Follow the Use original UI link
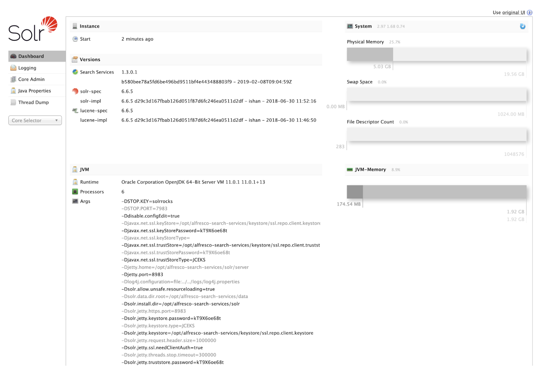The image size is (536, 369). (509, 13)
